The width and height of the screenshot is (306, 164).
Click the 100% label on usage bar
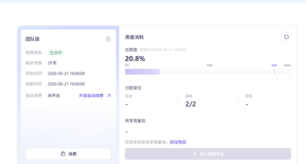[x=287, y=65]
